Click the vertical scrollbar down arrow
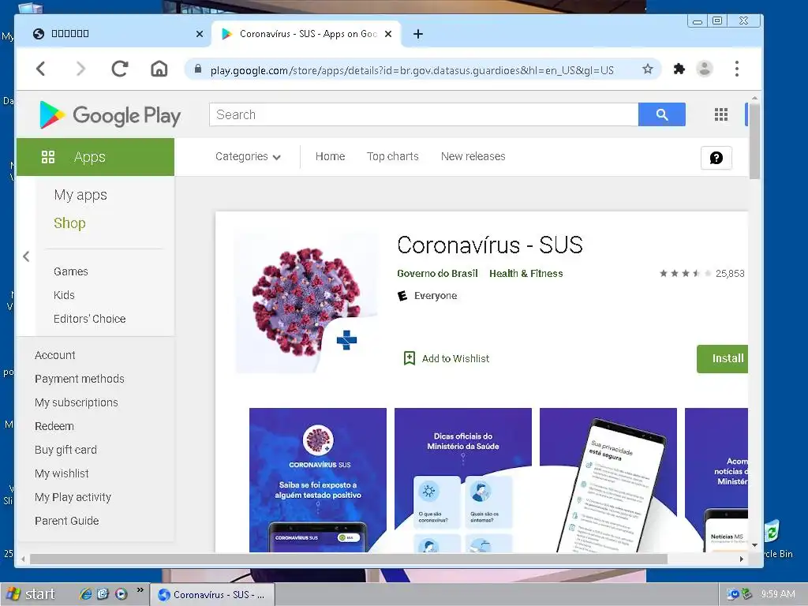This screenshot has height=606, width=808. coord(754,545)
